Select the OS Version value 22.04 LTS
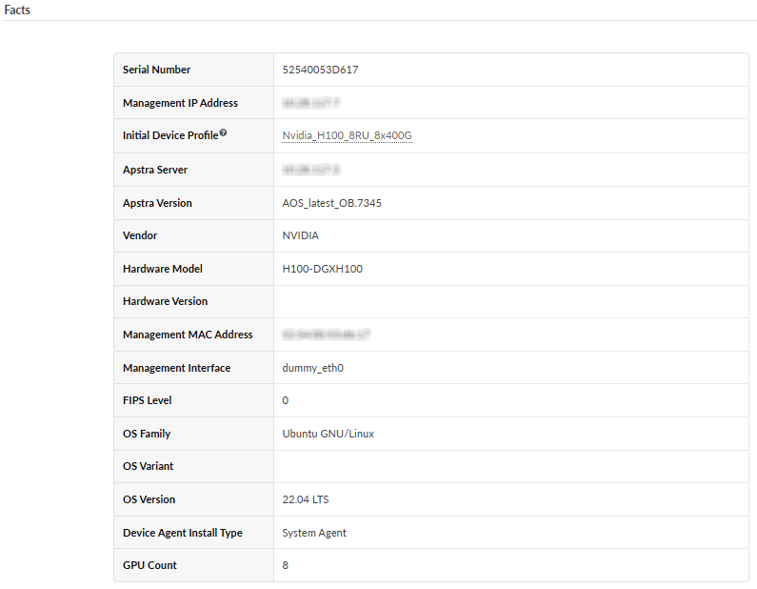757x589 pixels. tap(306, 499)
